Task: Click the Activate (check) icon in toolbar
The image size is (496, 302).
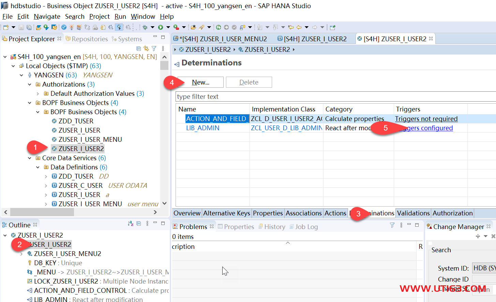Action: (x=64, y=27)
